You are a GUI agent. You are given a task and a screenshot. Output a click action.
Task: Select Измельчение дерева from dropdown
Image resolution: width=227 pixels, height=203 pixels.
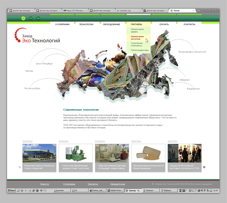click(137, 30)
